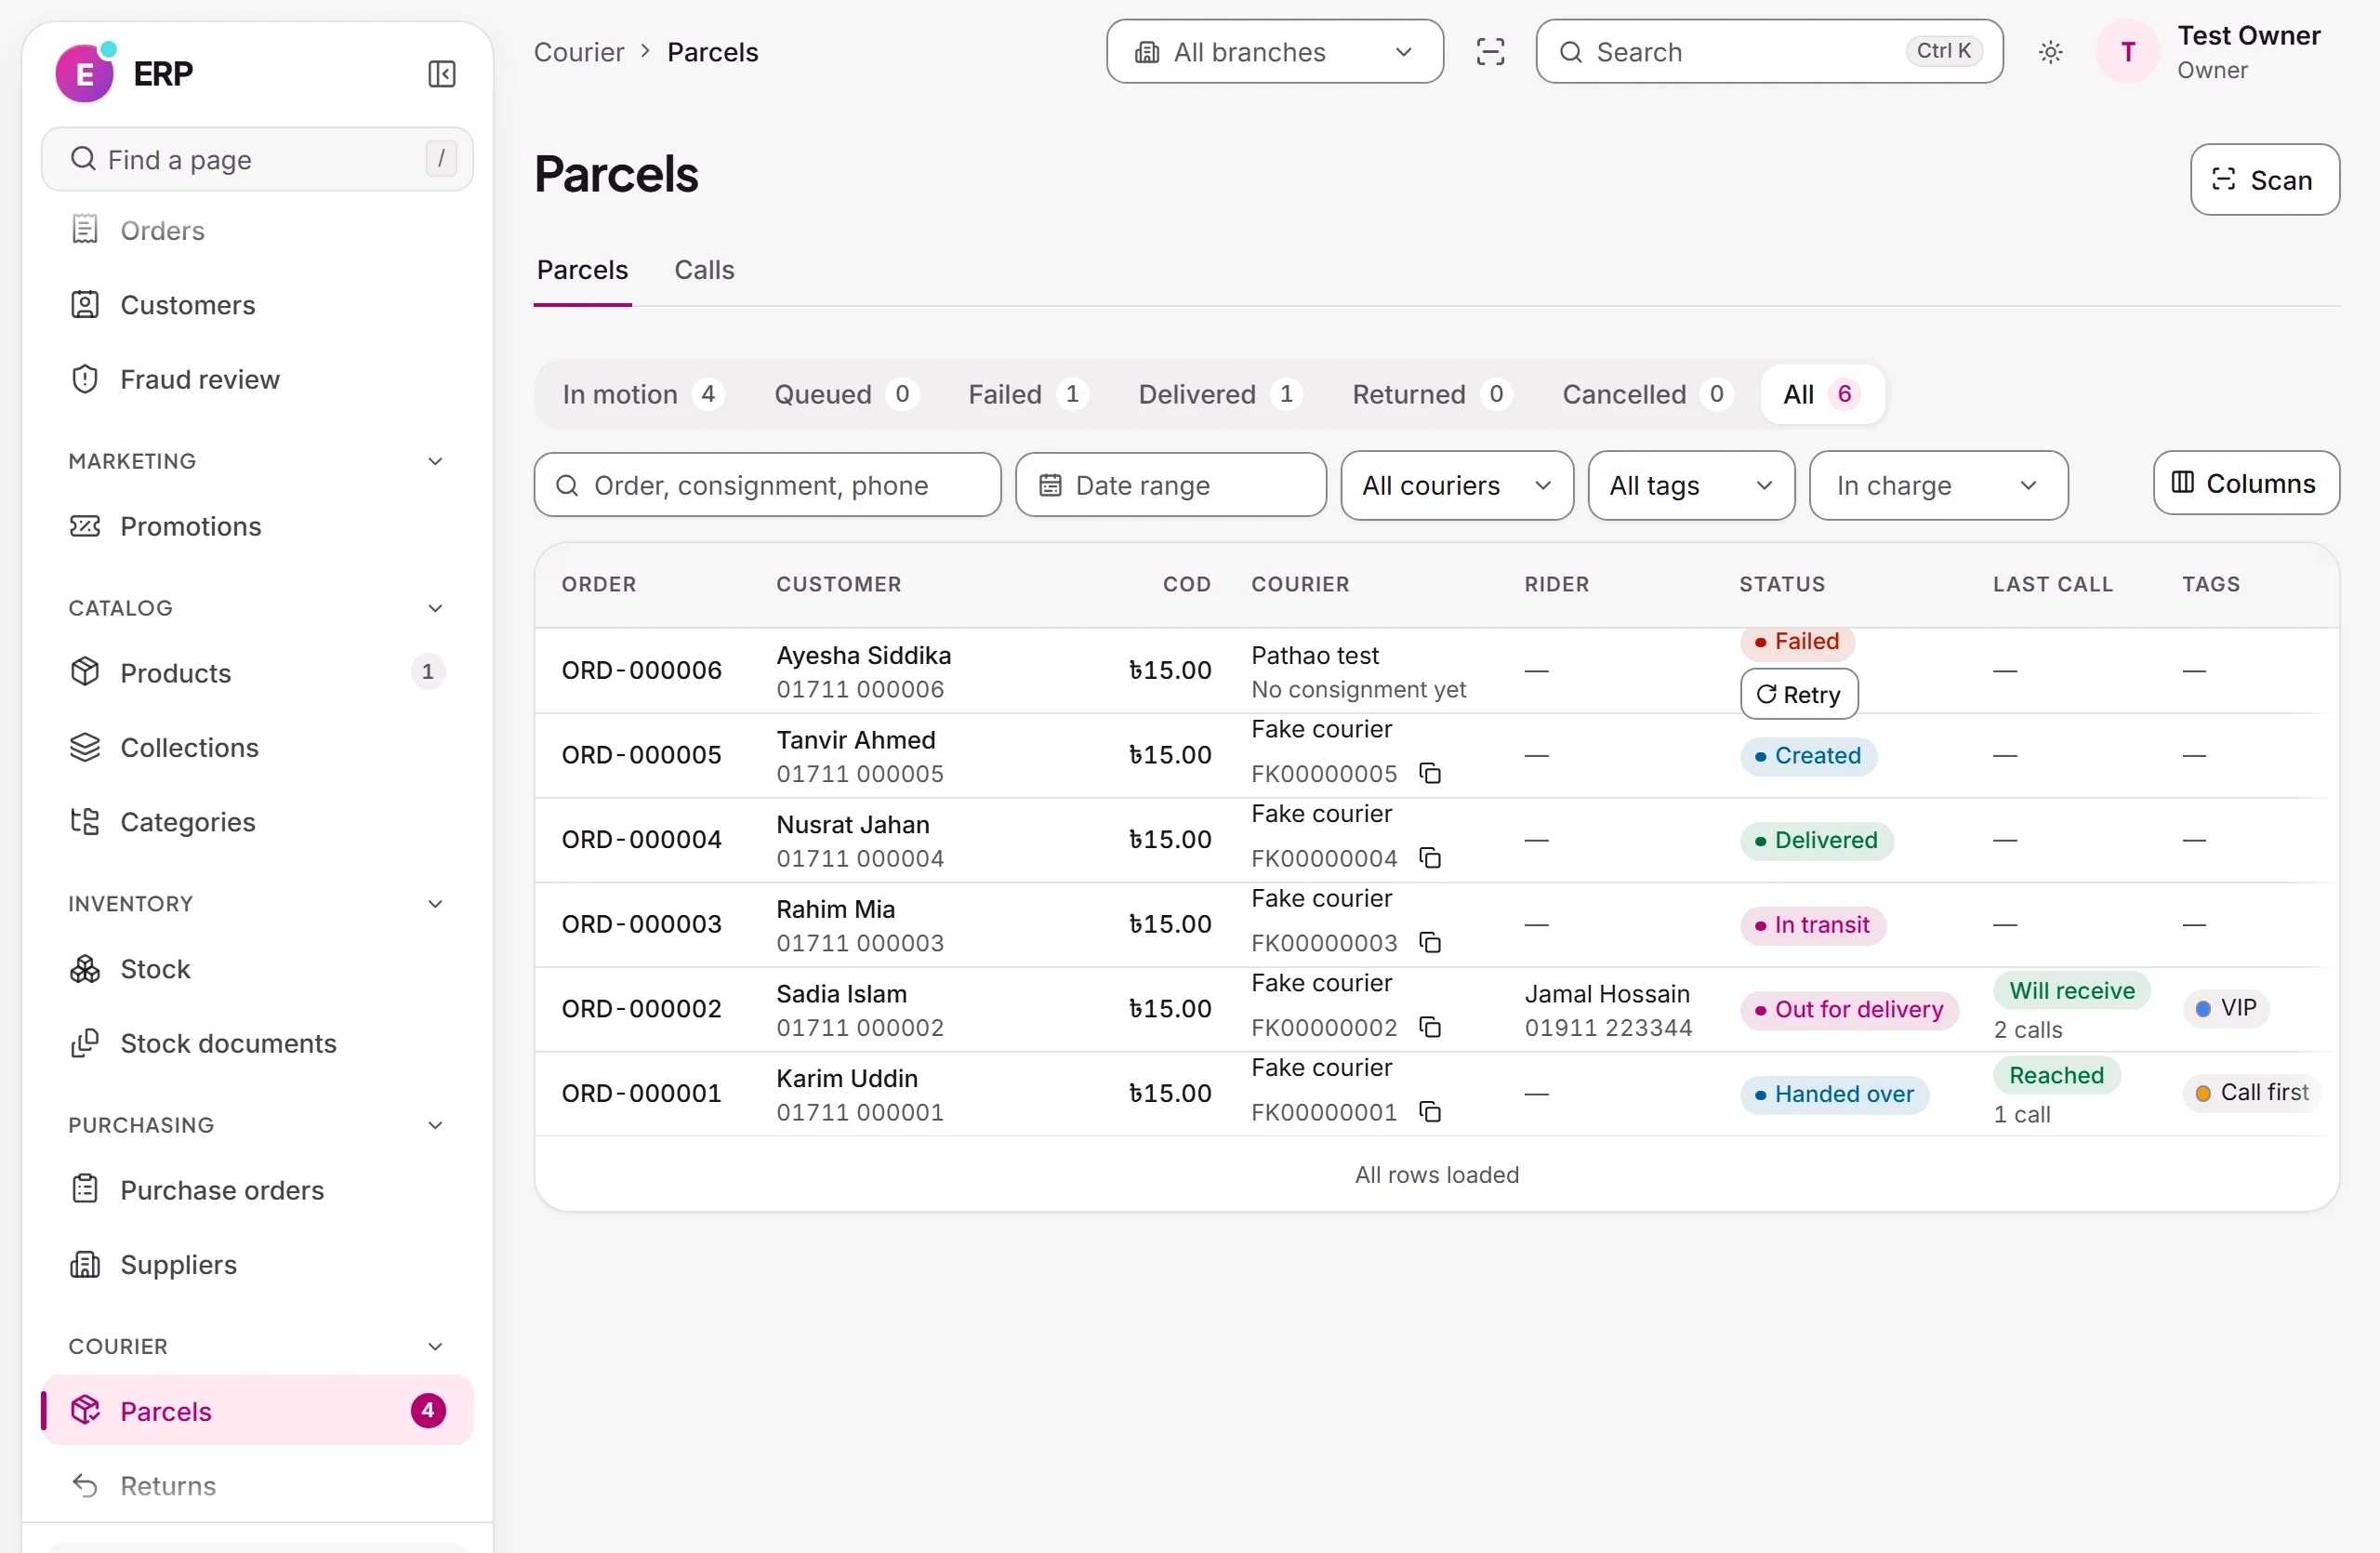Open the All branches dropdown
This screenshot has height=1553, width=2380.
pos(1274,52)
